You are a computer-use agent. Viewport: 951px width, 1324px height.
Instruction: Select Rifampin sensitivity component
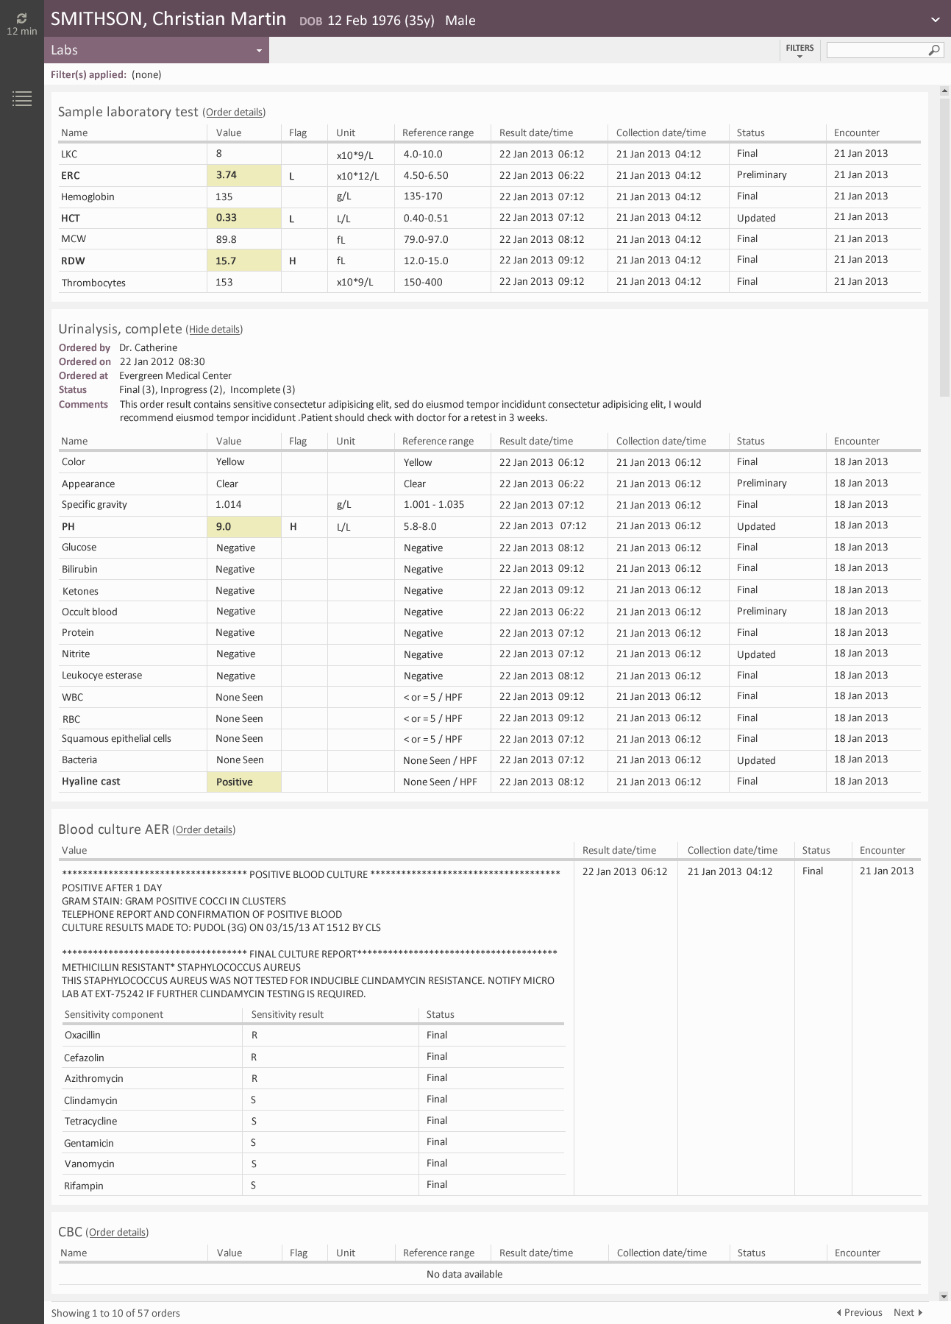[x=84, y=1186]
